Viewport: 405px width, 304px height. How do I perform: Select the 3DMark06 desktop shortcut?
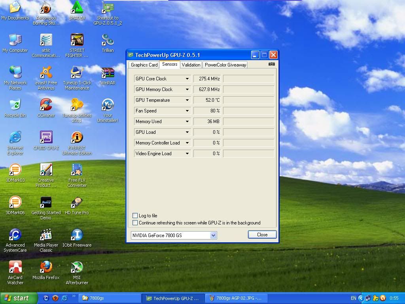pos(15,206)
